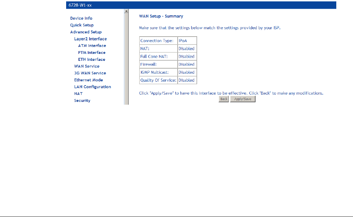Viewport: 353px width, 217px height.
Task: Click Disabled value in IGMP Multicast row
Action: tap(187, 72)
